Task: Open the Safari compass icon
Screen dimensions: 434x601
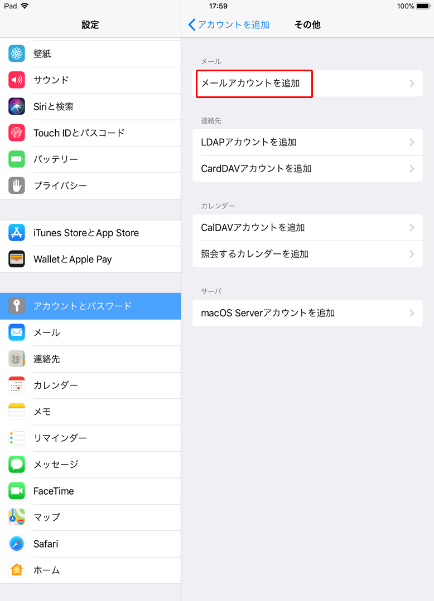Action: point(17,544)
